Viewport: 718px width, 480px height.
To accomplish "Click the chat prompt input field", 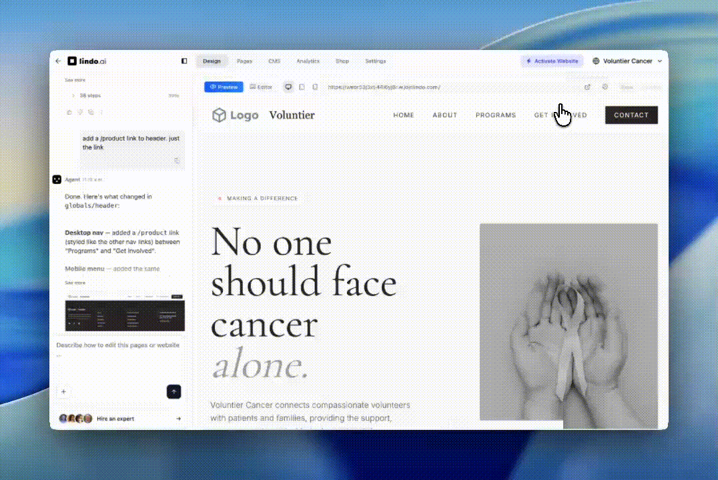I will pos(119,349).
